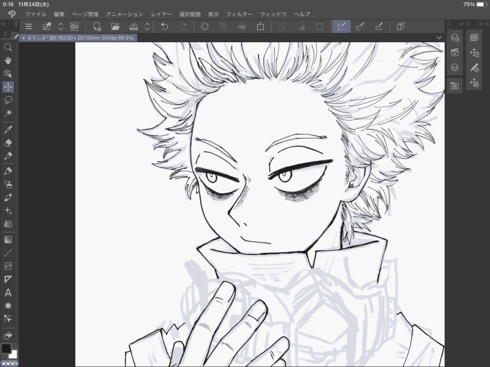Viewport: 490px width, 367px height.
Task: Select the Hand move-canvas tool
Action: [x=8, y=61]
